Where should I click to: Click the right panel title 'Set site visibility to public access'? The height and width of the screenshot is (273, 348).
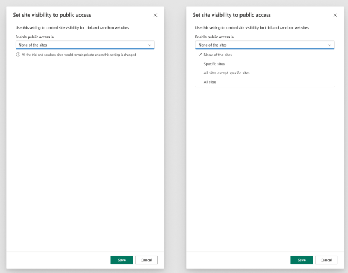(232, 15)
